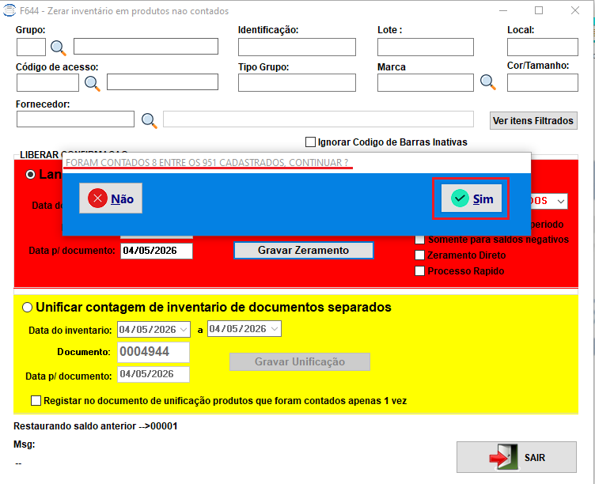595x484 pixels.
Task: Click the F644 window application icon
Action: [9, 10]
